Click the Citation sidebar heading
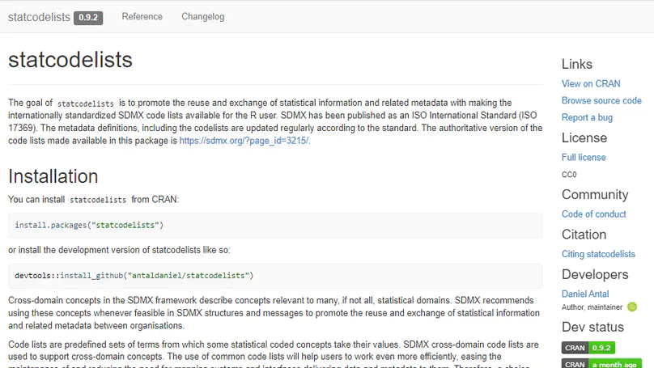654x368 pixels. pyautogui.click(x=584, y=235)
